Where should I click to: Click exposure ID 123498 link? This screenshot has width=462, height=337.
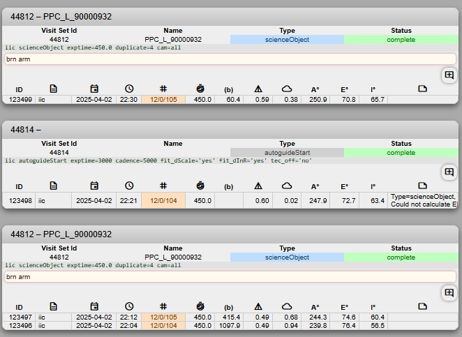20,201
